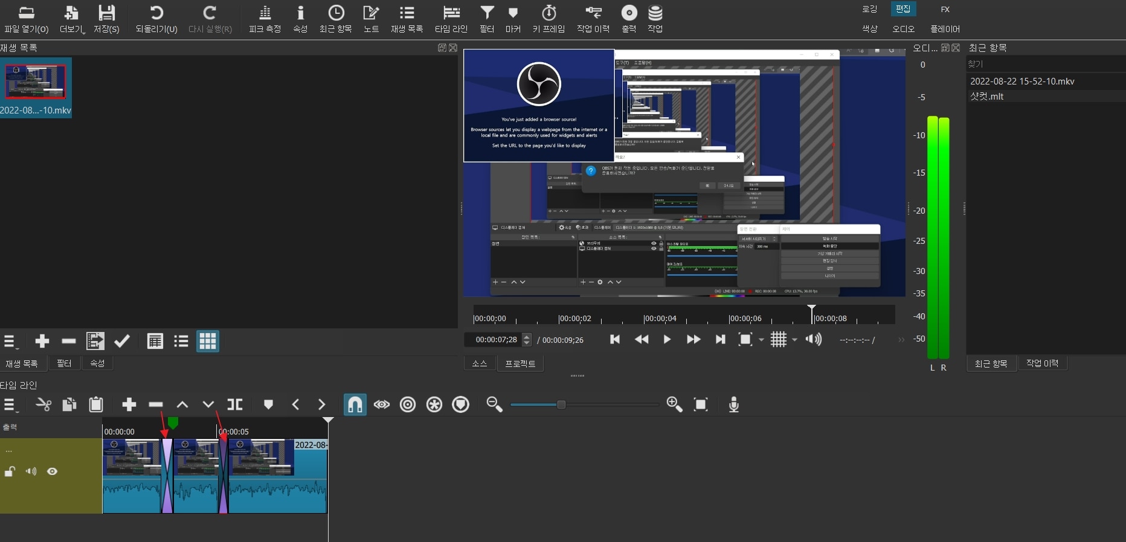Switch to 플레이어 player layout

[945, 28]
